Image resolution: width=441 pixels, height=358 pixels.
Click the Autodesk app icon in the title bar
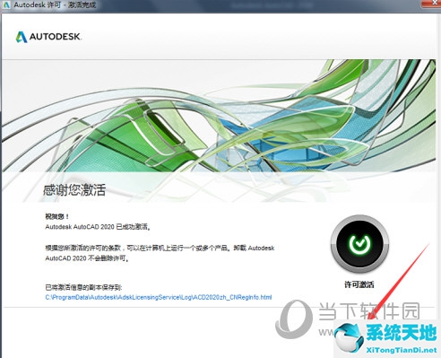pyautogui.click(x=6, y=4)
